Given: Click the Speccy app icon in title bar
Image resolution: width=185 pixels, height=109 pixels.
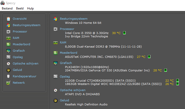Looking at the screenshot, I should tap(3, 3).
